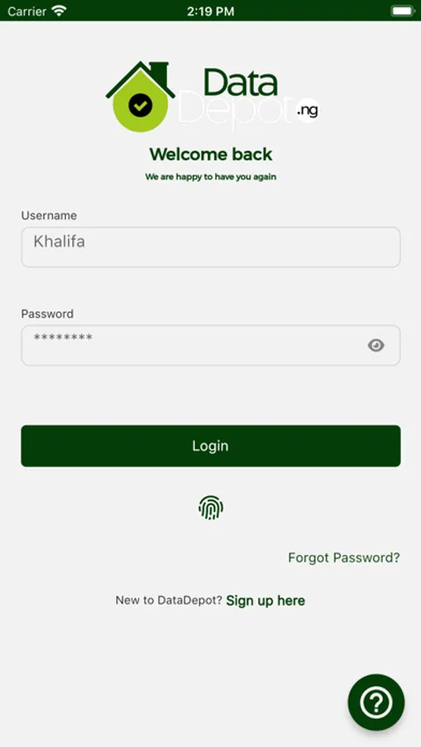Click the DataDepot house logo icon
The height and width of the screenshot is (747, 421).
click(140, 96)
